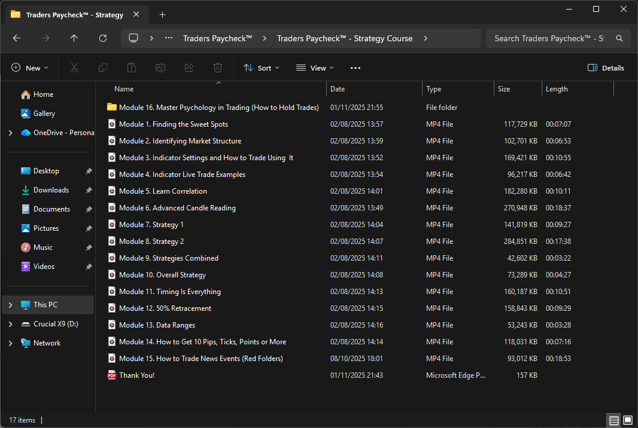This screenshot has height=428, width=638.
Task: Click the Share icon in toolbar
Action: point(189,68)
